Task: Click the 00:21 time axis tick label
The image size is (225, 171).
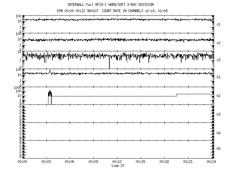Action: [188, 162]
